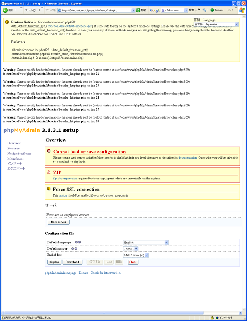This screenshot has width=247, height=321.
Task: Open the Check for latest version link
Action: 106,273
